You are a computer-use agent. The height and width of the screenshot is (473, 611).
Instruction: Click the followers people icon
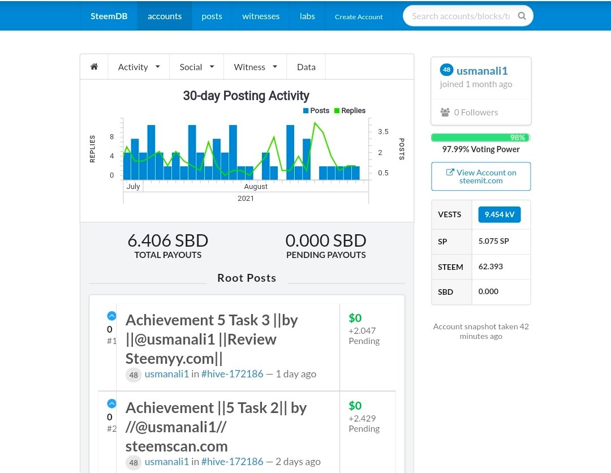pos(445,112)
